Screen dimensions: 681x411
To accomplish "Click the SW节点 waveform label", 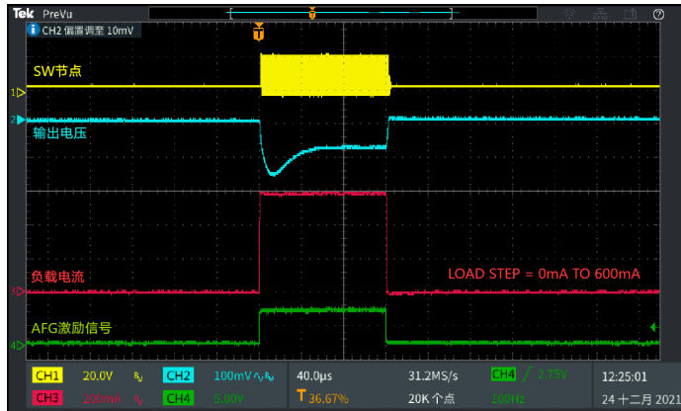I will pyautogui.click(x=57, y=71).
